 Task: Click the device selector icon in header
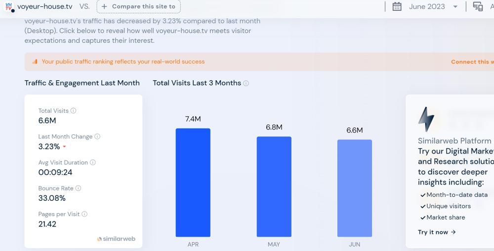pyautogui.click(x=478, y=6)
